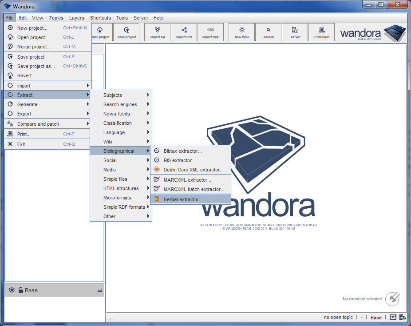Select HelMet extractor menu entry
The width and height of the screenshot is (411, 326).
(190, 199)
